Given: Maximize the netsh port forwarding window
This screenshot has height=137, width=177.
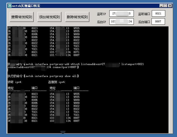Looking at the screenshot, I should (165, 6).
